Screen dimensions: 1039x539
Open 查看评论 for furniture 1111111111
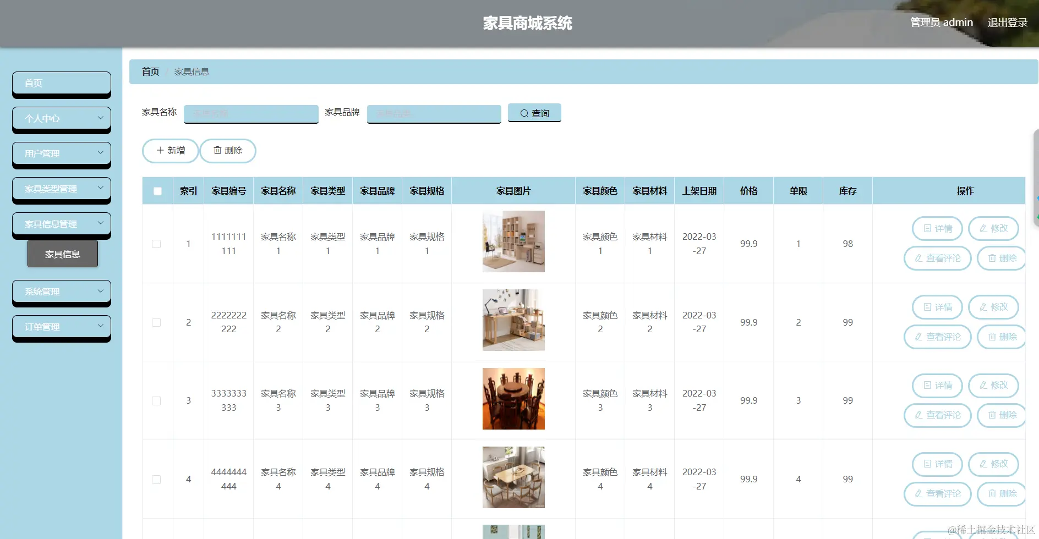(937, 258)
